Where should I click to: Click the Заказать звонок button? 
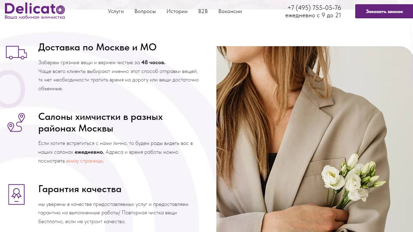click(x=384, y=11)
